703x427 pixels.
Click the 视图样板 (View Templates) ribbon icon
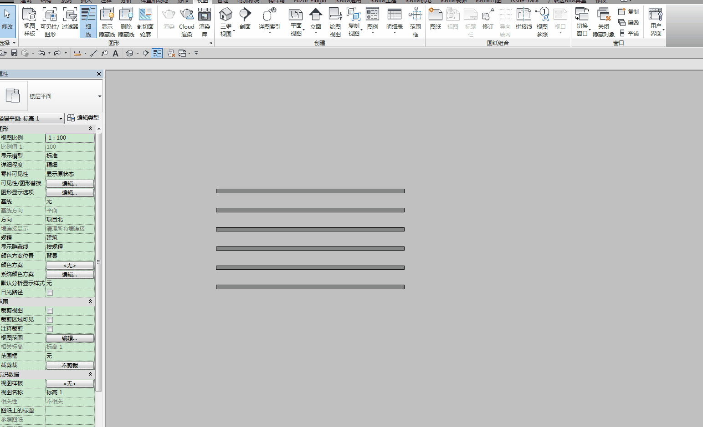[x=29, y=22]
